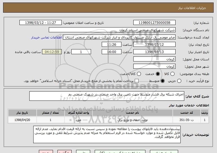Click the تاریخ نیاز column header
The height and width of the screenshot is (153, 217).
[x=22, y=113]
